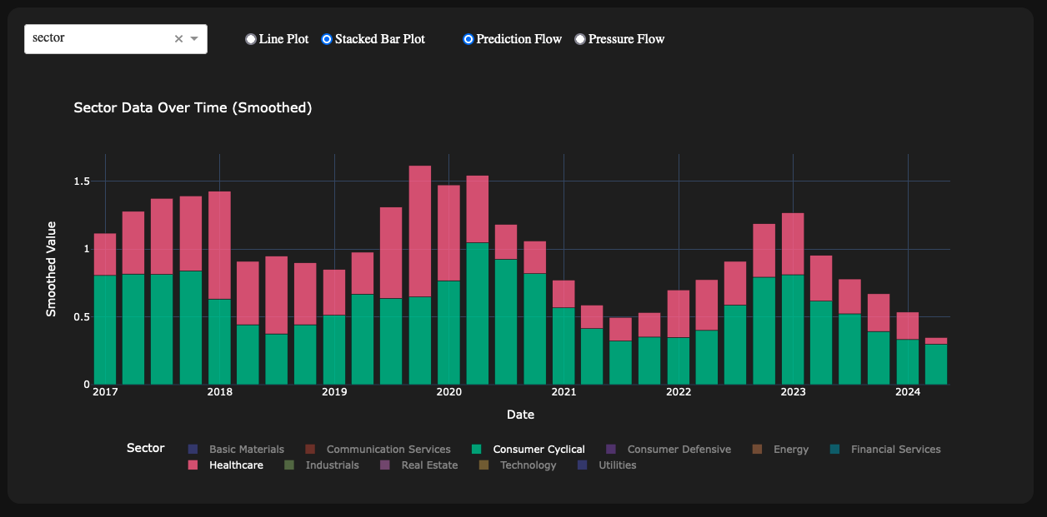The height and width of the screenshot is (517, 1047).
Task: Enable the Real Estate legend entry
Action: 429,465
